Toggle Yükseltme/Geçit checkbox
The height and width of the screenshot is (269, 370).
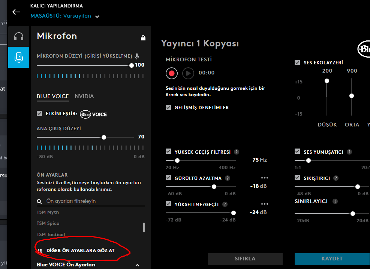click(168, 204)
